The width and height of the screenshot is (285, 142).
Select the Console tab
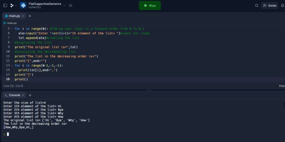14,95
